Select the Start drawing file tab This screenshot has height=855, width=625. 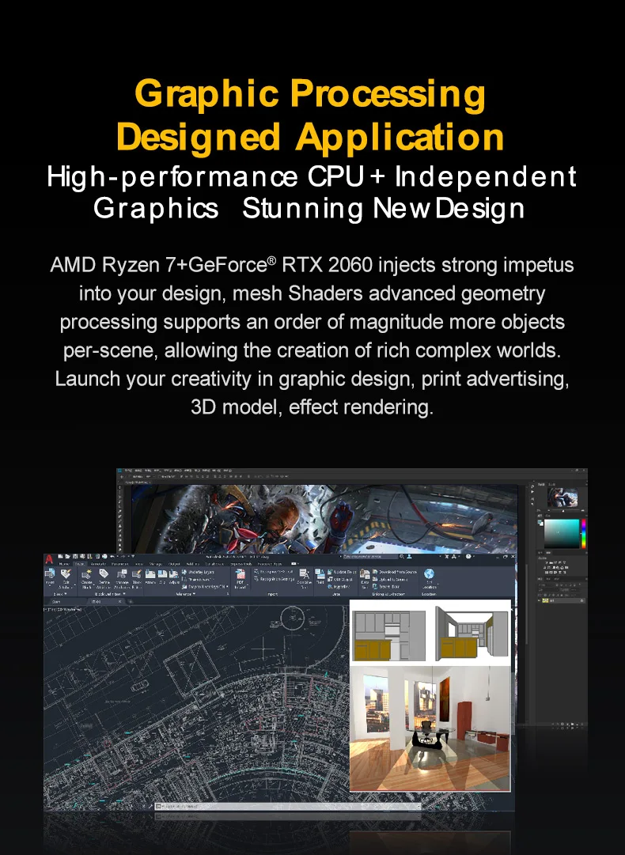[57, 601]
